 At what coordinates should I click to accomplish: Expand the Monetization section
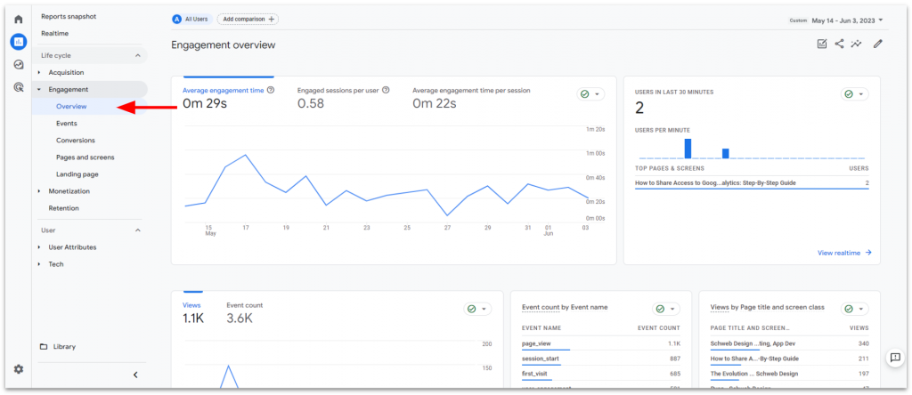[x=69, y=191]
